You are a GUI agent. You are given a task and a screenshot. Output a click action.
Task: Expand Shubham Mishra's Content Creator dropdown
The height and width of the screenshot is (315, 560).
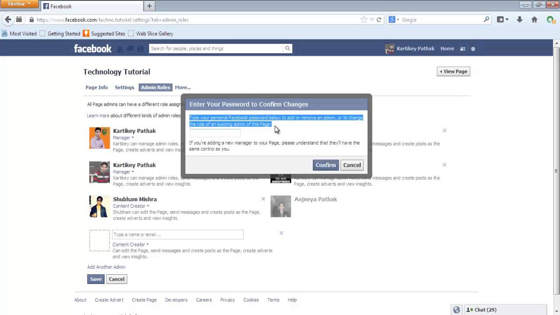tap(131, 206)
